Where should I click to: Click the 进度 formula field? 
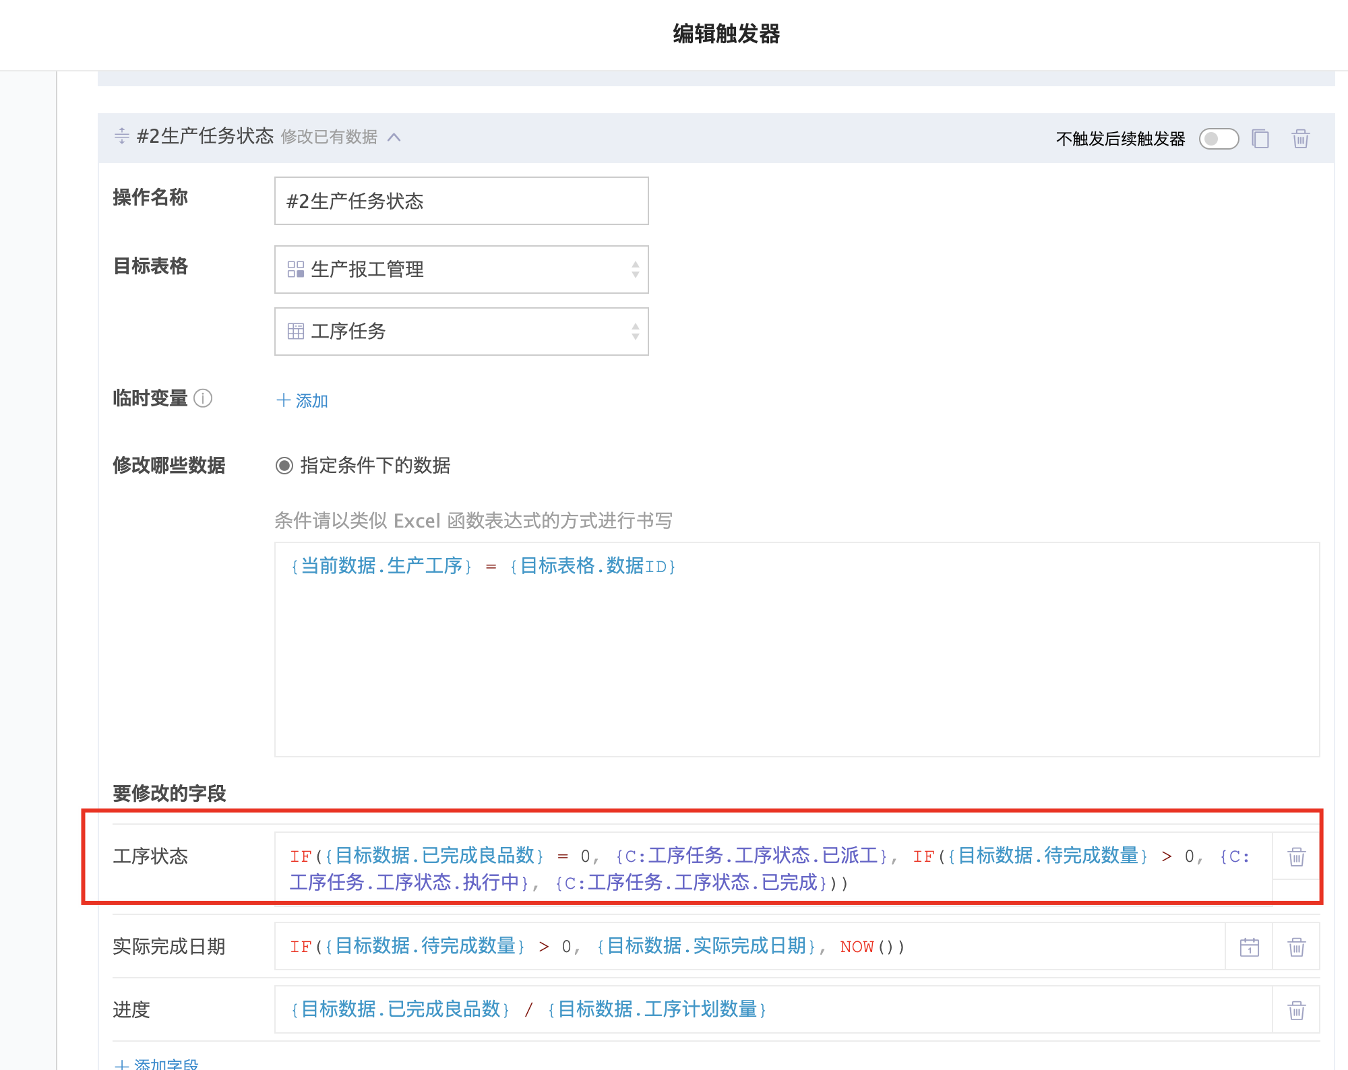point(773,1009)
